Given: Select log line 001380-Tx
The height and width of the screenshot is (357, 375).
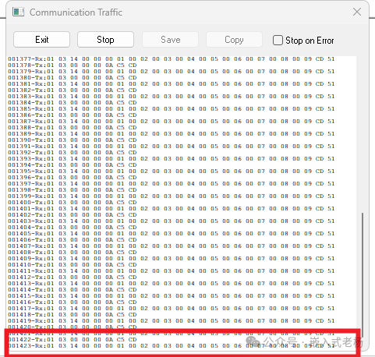Looking at the screenshot, I should point(73,78).
